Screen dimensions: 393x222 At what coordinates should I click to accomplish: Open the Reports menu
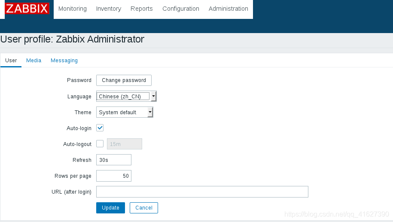142,9
